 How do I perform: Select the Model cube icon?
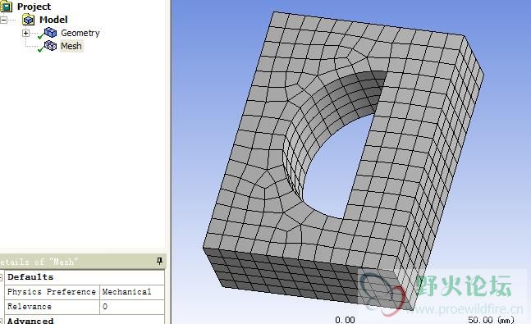coord(29,20)
